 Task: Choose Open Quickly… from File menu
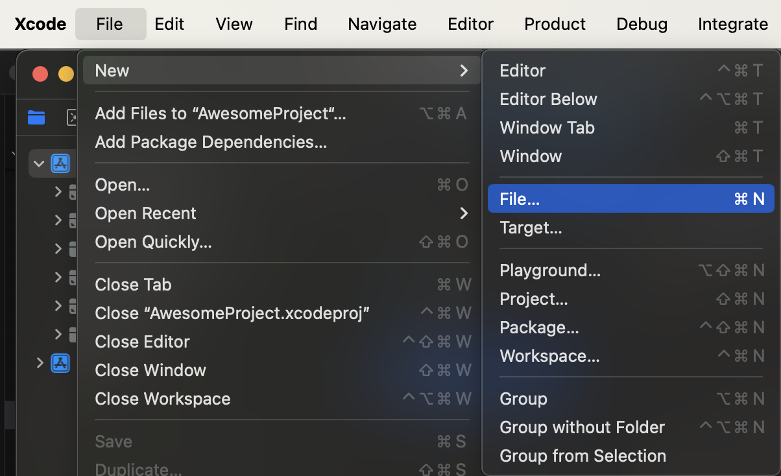(153, 242)
